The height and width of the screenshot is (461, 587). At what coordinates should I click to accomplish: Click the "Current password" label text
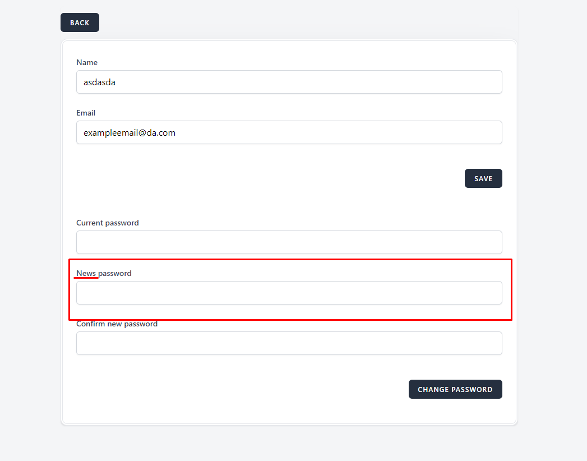point(108,223)
